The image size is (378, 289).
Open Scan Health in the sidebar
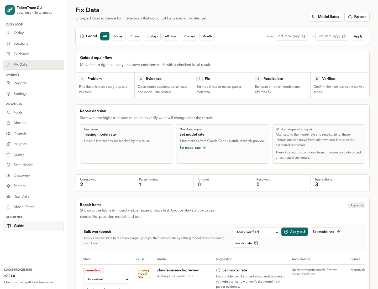point(33,165)
